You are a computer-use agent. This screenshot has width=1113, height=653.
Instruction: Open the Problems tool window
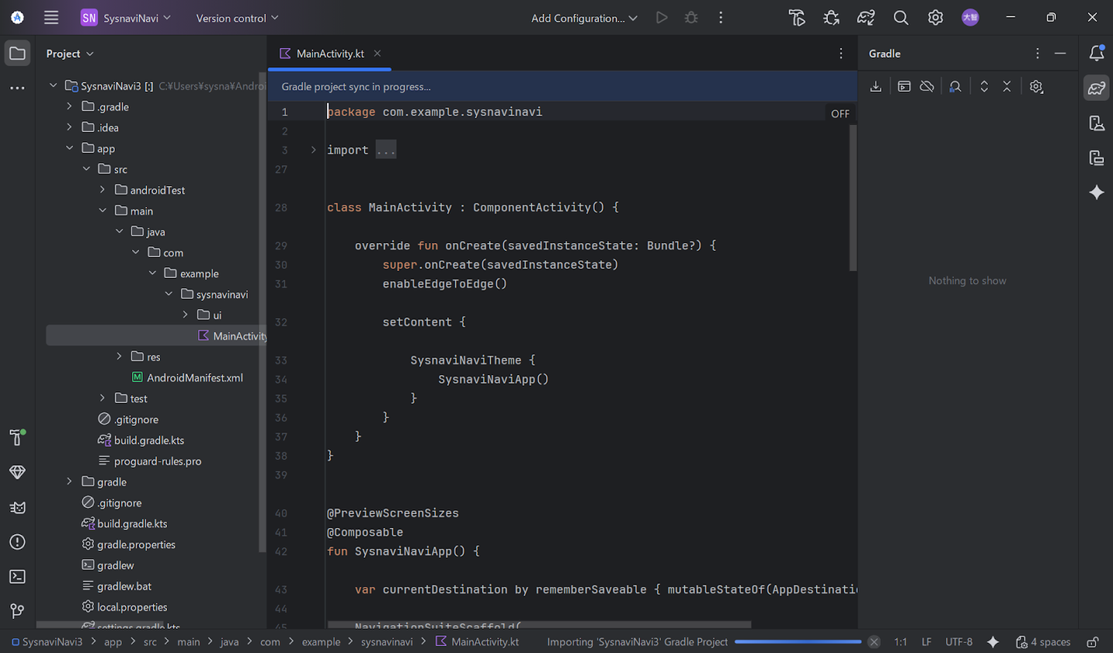[17, 542]
